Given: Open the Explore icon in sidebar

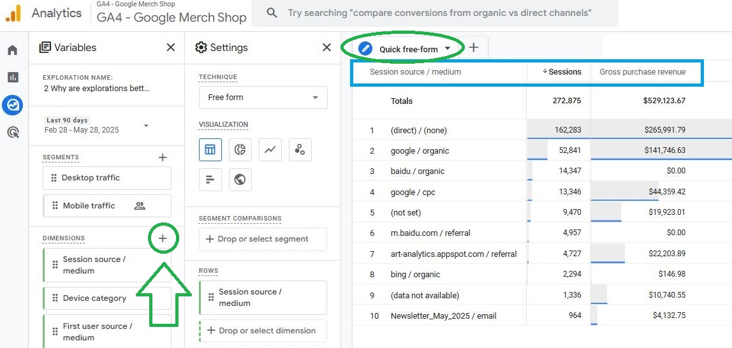Looking at the screenshot, I should pos(13,105).
